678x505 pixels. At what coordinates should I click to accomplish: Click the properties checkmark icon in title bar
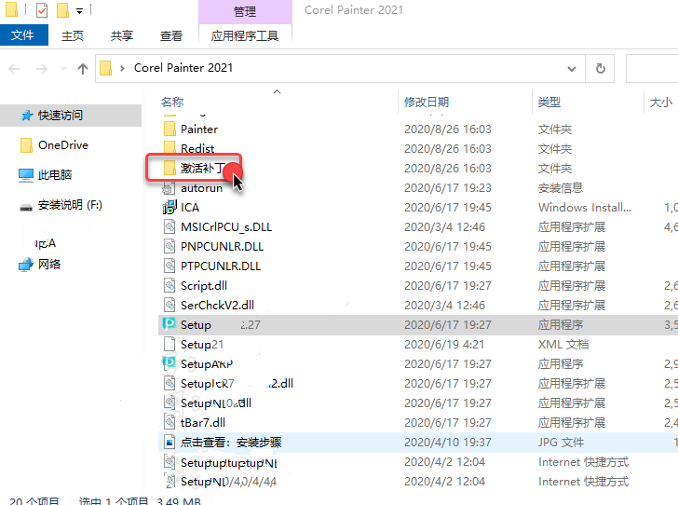(x=42, y=10)
